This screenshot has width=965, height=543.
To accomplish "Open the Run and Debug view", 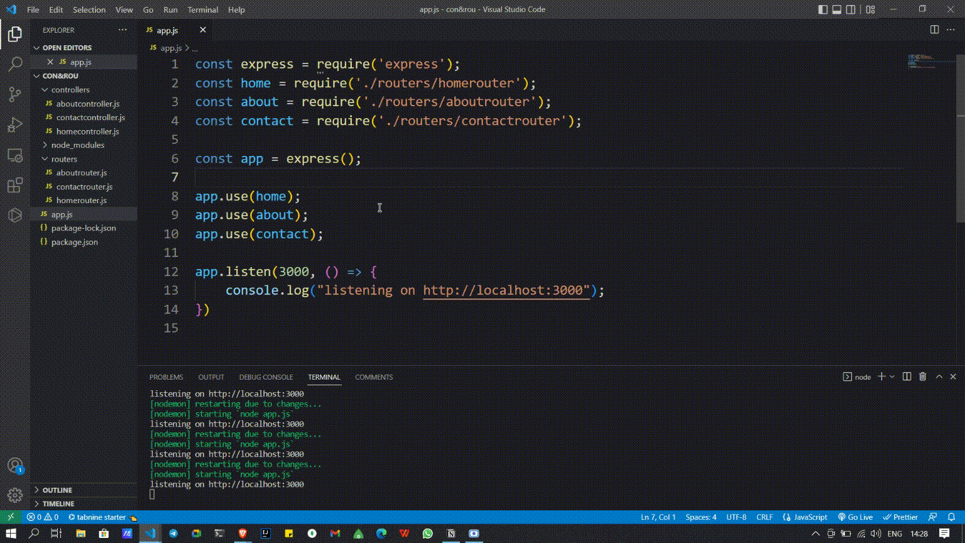I will pos(15,124).
